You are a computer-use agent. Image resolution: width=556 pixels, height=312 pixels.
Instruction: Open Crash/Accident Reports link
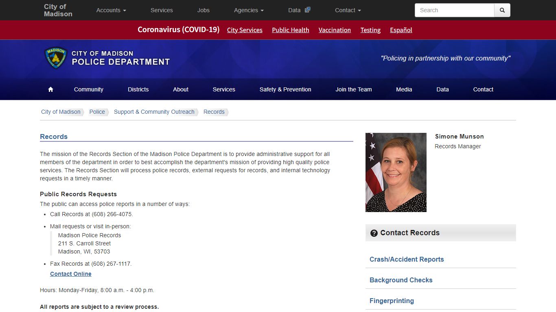[x=407, y=260]
